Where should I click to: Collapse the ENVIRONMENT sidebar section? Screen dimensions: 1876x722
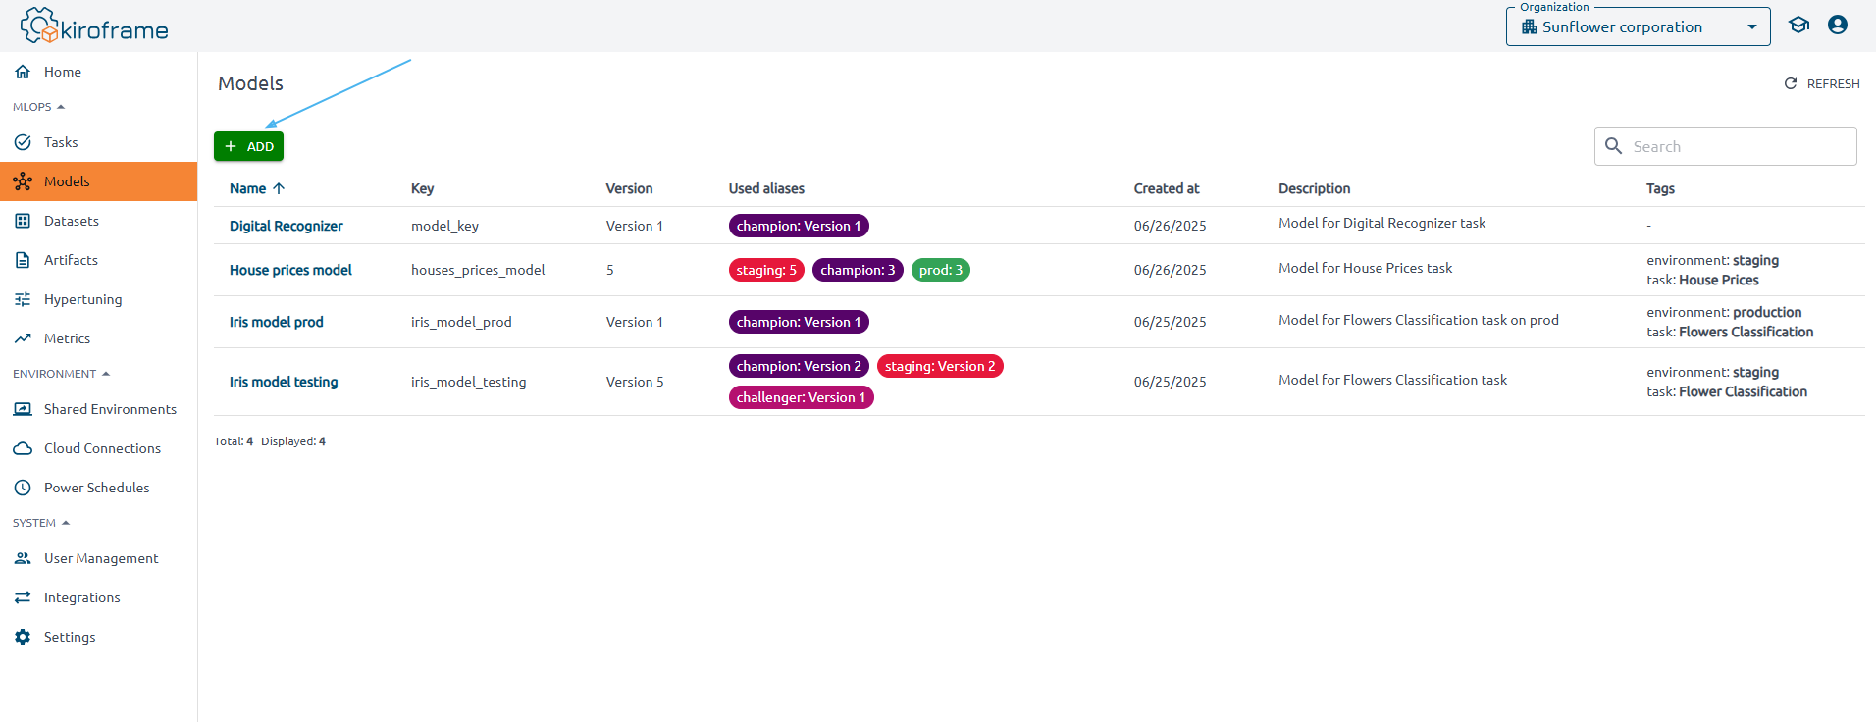click(x=61, y=374)
